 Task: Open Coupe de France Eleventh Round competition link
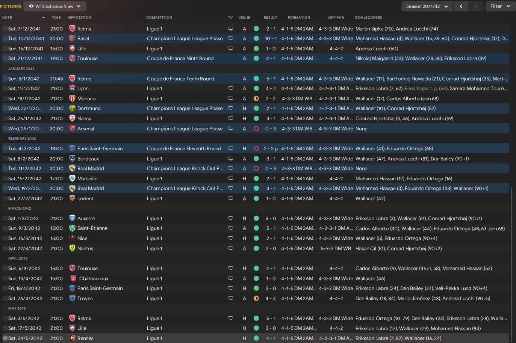[184, 148]
